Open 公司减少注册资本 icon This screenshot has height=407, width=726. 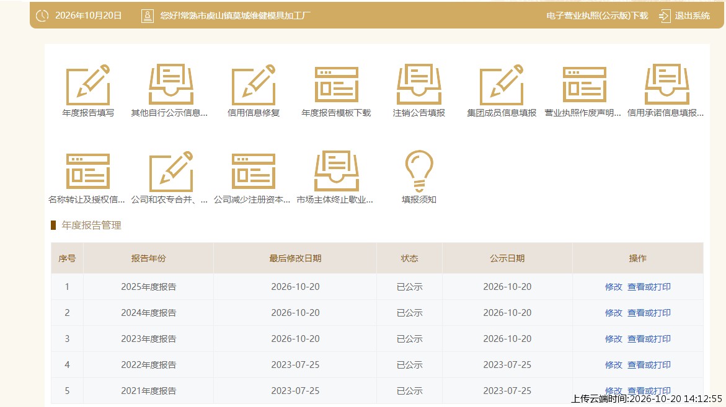[254, 171]
